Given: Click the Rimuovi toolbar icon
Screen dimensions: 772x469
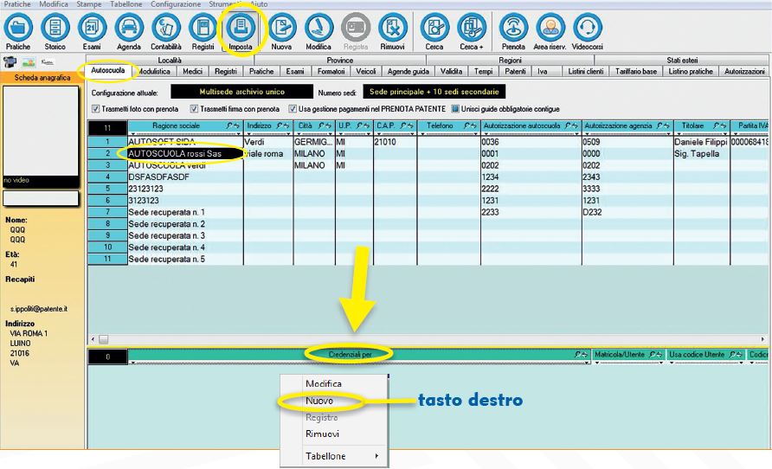Looking at the screenshot, I should pyautogui.click(x=392, y=31).
